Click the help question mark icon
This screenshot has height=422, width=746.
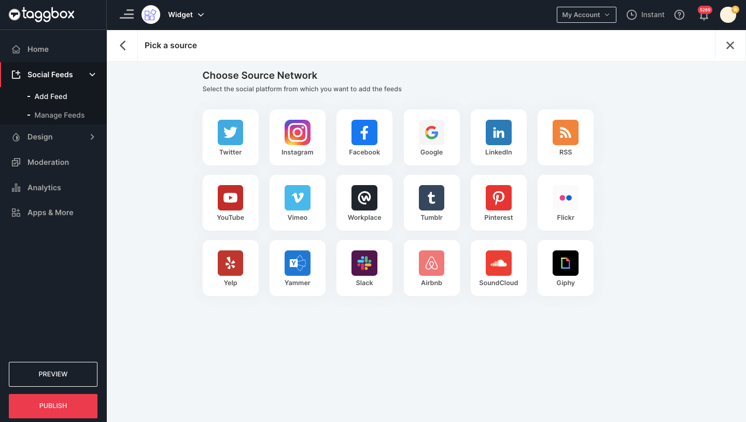click(679, 15)
